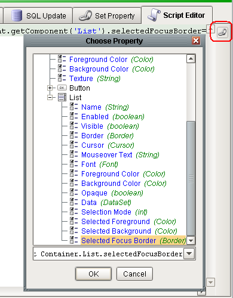This screenshot has width=233, height=298.
Task: Click the property icon beside Name (String)
Action: (73, 107)
